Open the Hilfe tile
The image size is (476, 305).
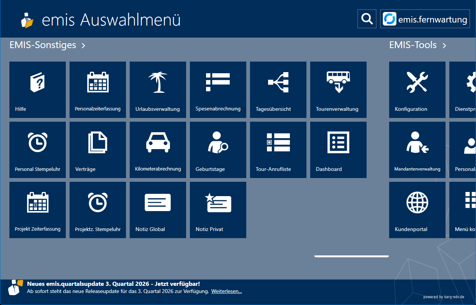tap(38, 90)
